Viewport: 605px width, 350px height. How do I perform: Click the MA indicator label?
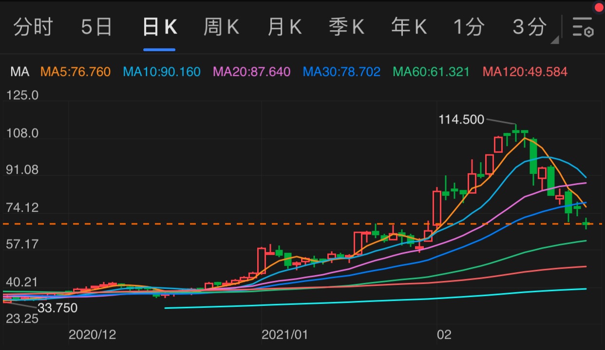pyautogui.click(x=20, y=72)
